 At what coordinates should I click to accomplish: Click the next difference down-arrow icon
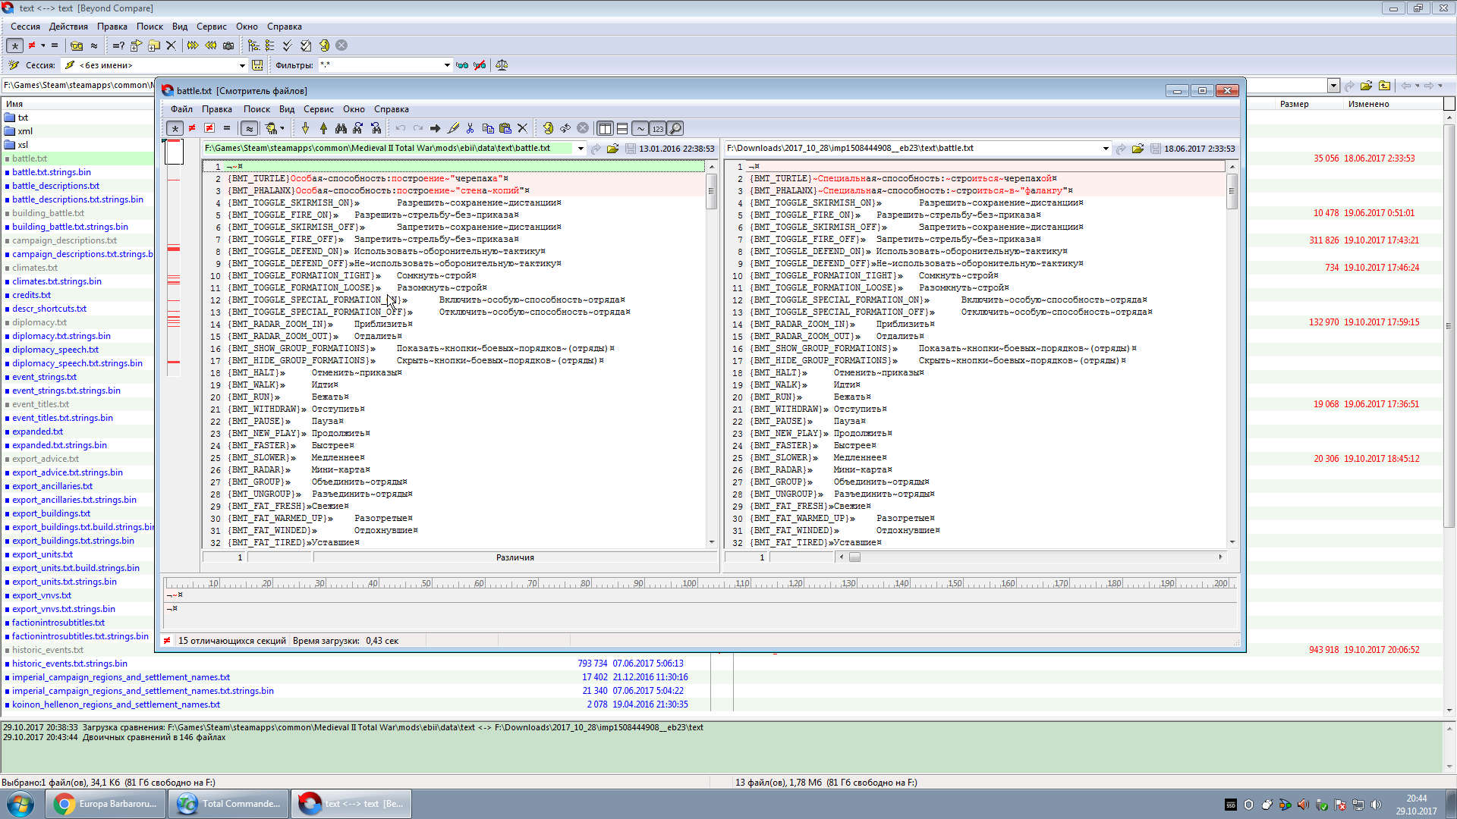pyautogui.click(x=305, y=128)
